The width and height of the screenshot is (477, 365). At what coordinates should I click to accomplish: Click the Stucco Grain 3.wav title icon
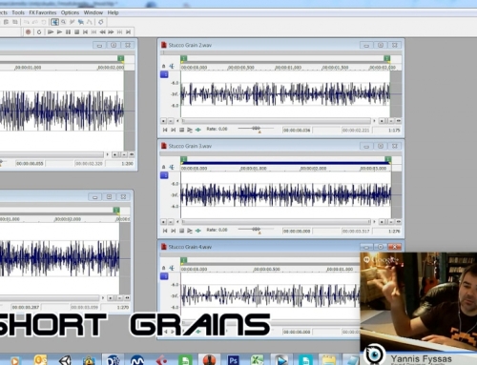pos(164,146)
